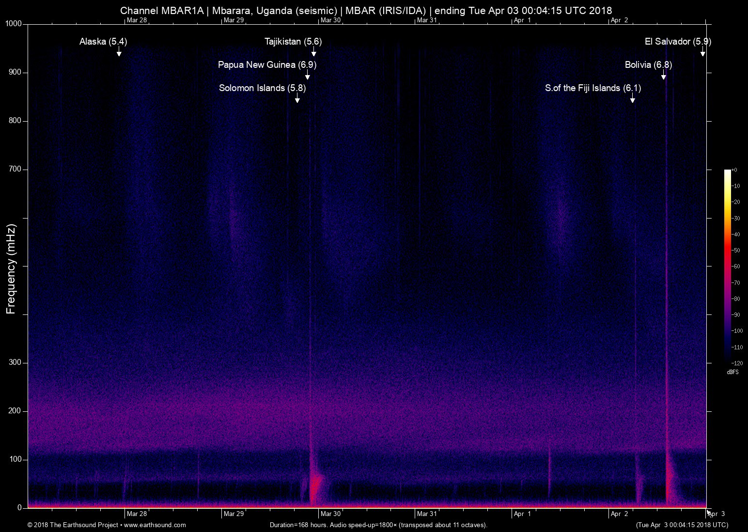
Task: Click the Mar 28 date on bottom axis
Action: point(137,514)
